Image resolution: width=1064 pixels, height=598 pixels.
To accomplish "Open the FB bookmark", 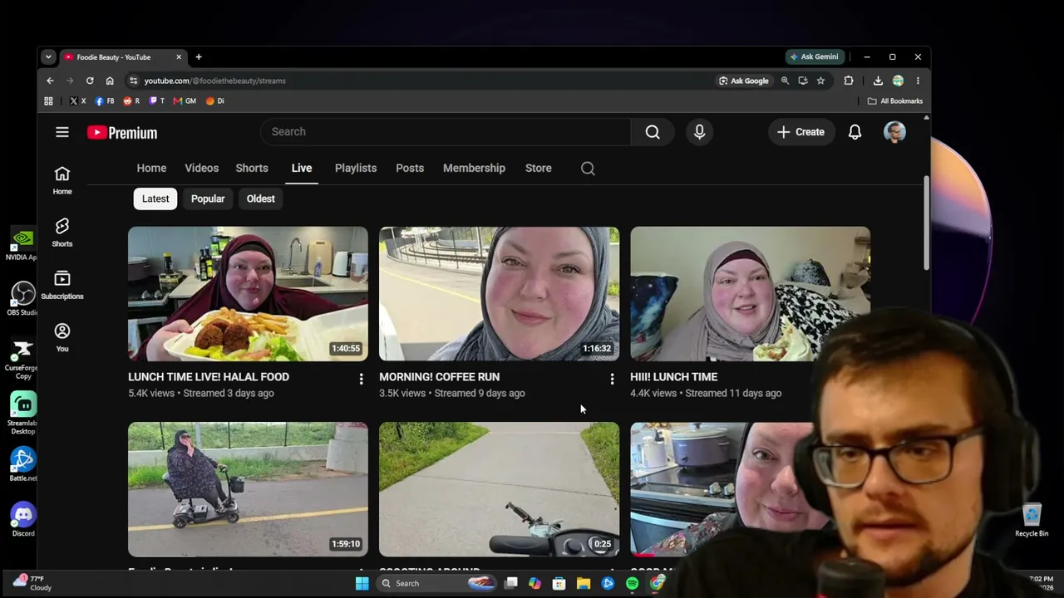I will pyautogui.click(x=105, y=101).
